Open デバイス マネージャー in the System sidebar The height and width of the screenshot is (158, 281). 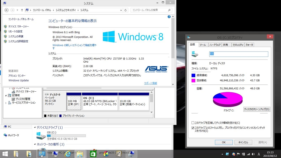click(x=18, y=27)
